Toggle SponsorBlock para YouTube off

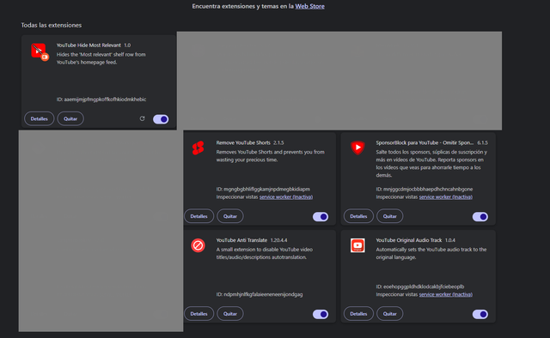(x=480, y=216)
